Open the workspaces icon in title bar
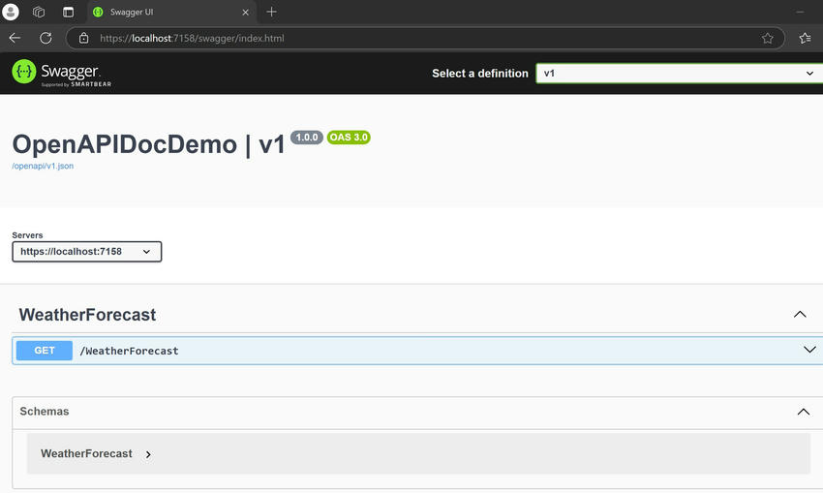This screenshot has height=493, width=823. (39, 12)
